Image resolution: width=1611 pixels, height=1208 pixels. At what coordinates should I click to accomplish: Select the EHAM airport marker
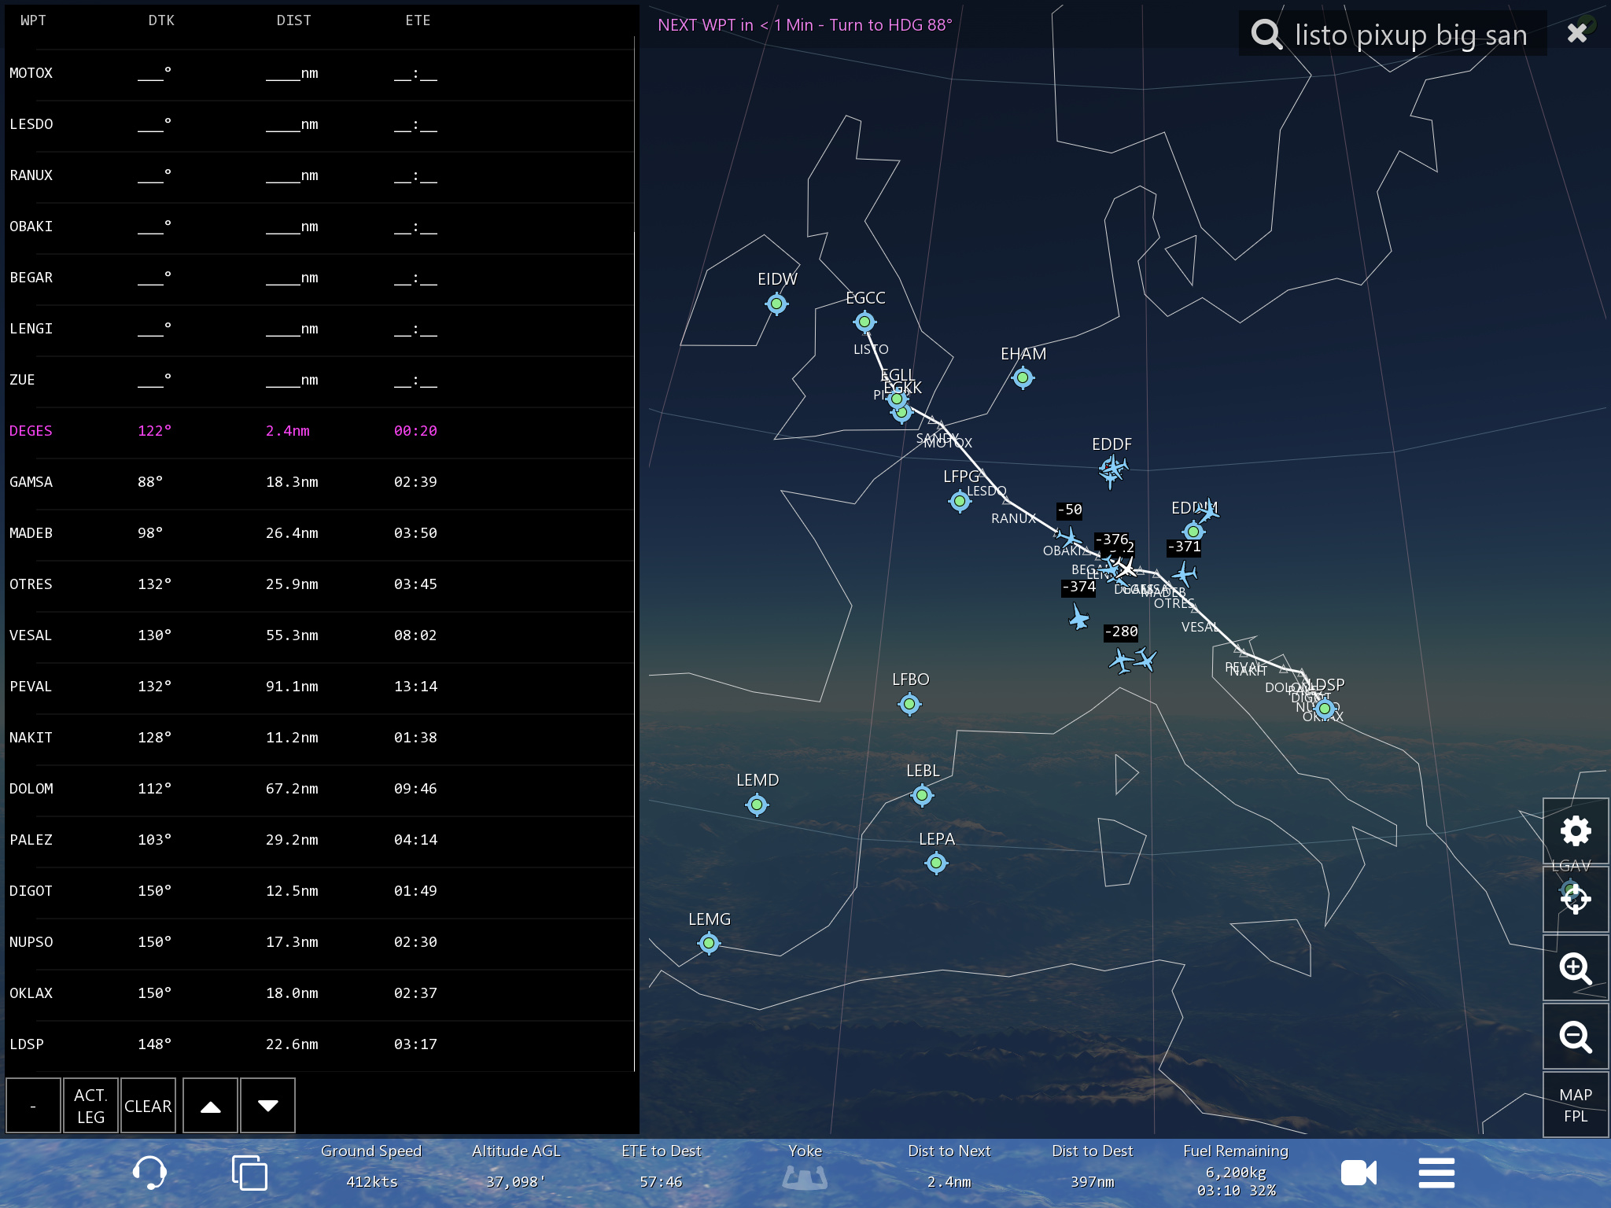click(1023, 378)
